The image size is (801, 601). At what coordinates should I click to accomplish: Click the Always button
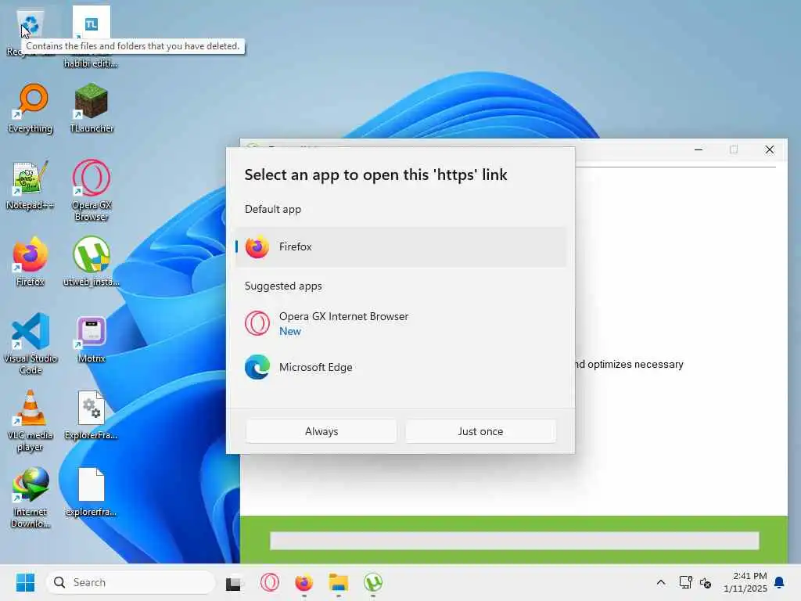coord(321,431)
